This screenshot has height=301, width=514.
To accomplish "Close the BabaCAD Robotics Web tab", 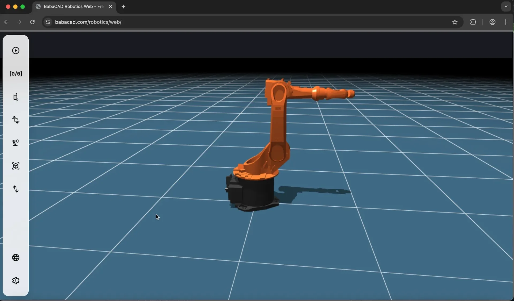I will (110, 6).
